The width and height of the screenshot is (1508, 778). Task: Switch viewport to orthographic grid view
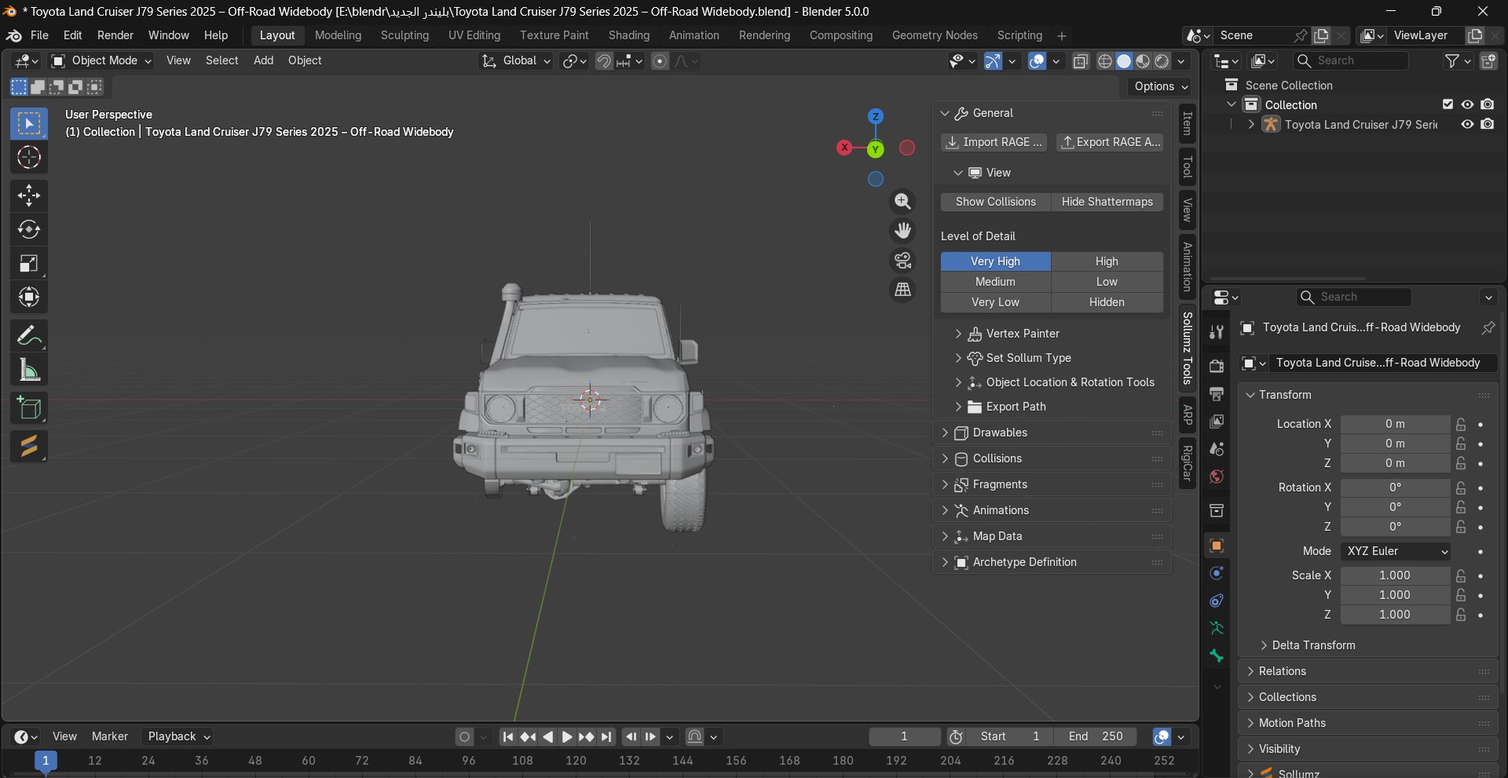pyautogui.click(x=903, y=290)
